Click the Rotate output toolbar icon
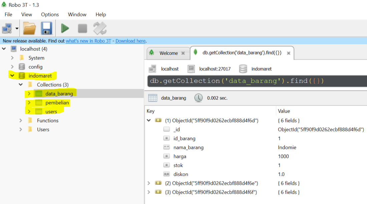 click(100, 29)
